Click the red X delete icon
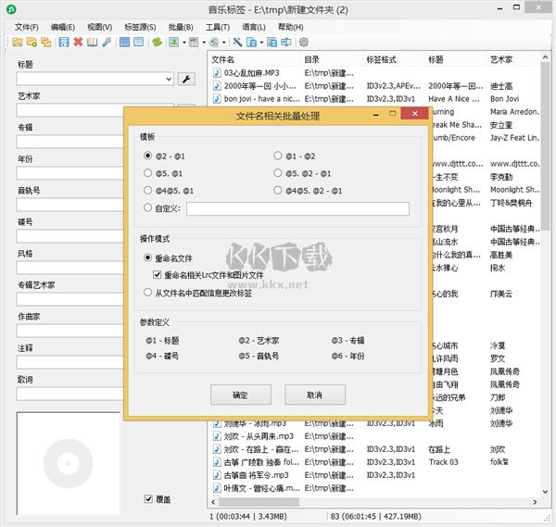This screenshot has height=527, width=556. pos(78,43)
